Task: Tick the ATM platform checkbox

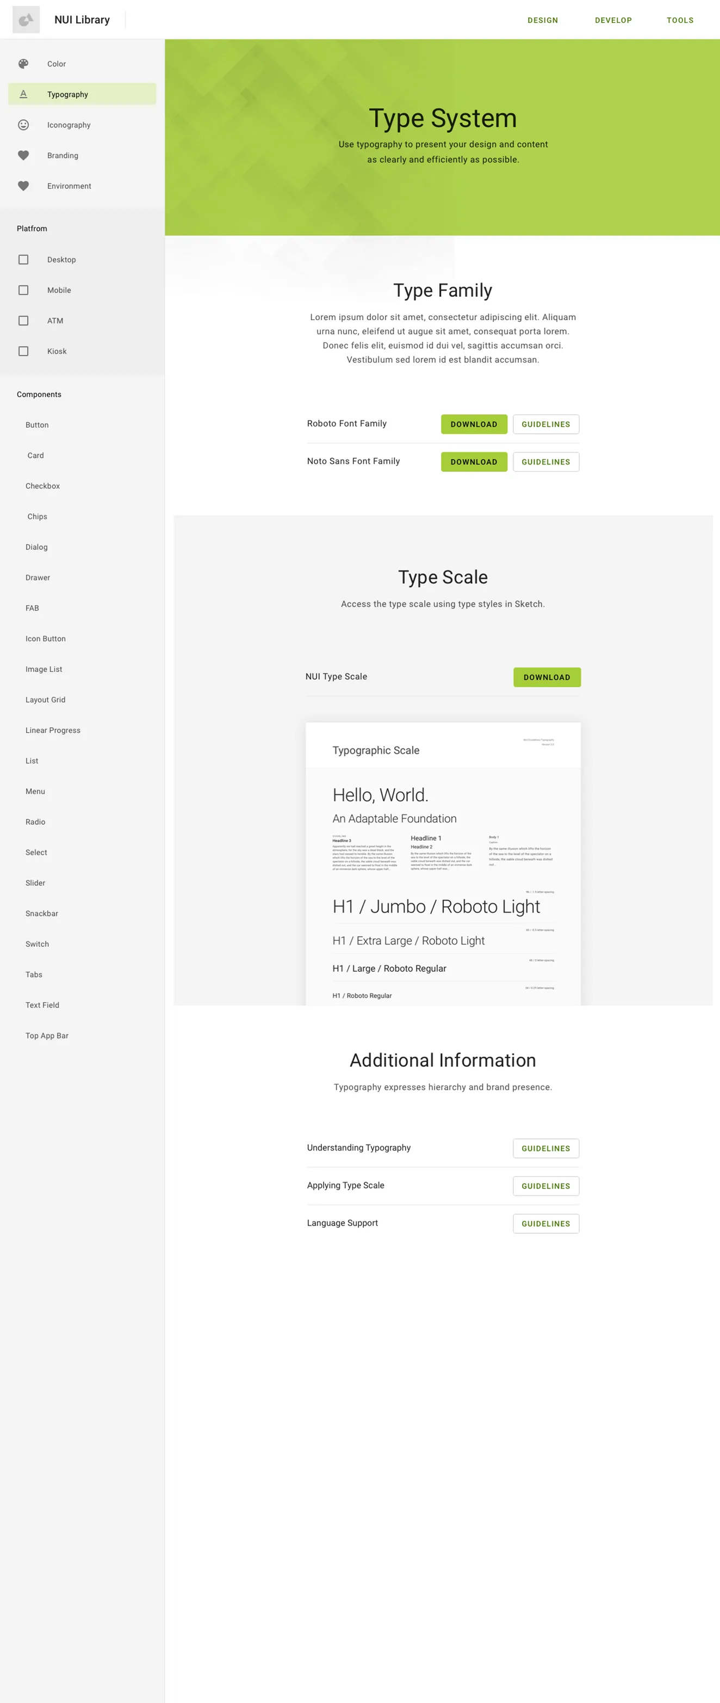Action: click(x=23, y=321)
